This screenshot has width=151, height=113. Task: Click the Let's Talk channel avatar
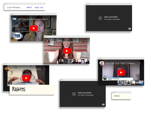coord(102,63)
